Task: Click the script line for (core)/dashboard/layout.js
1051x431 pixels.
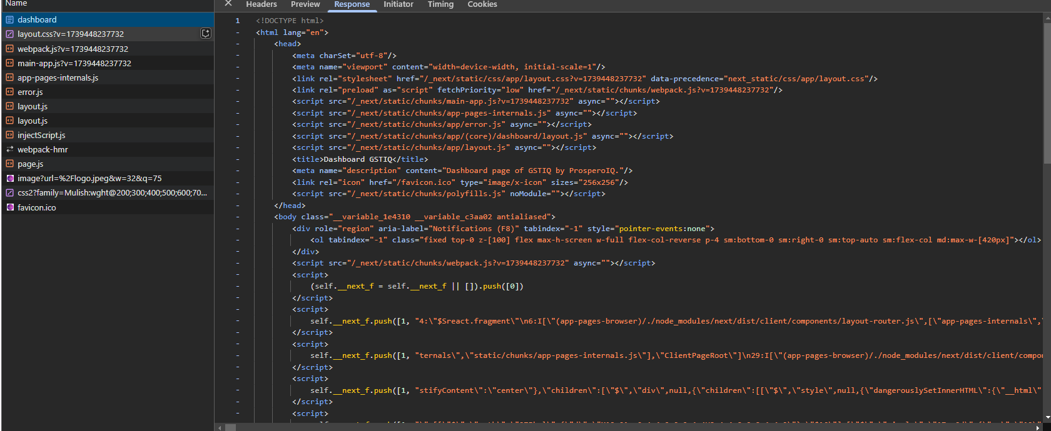Action: [483, 136]
